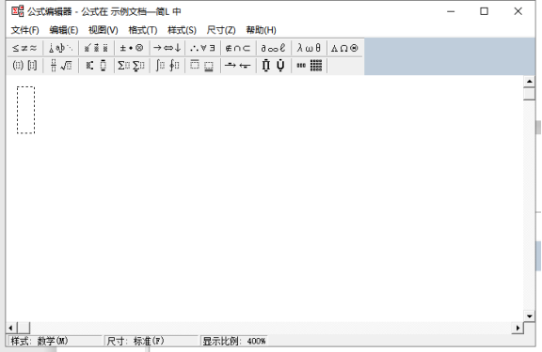This screenshot has width=542, height=352.
Task: Click the vertical scrollbar down arrow
Action: (x=529, y=316)
